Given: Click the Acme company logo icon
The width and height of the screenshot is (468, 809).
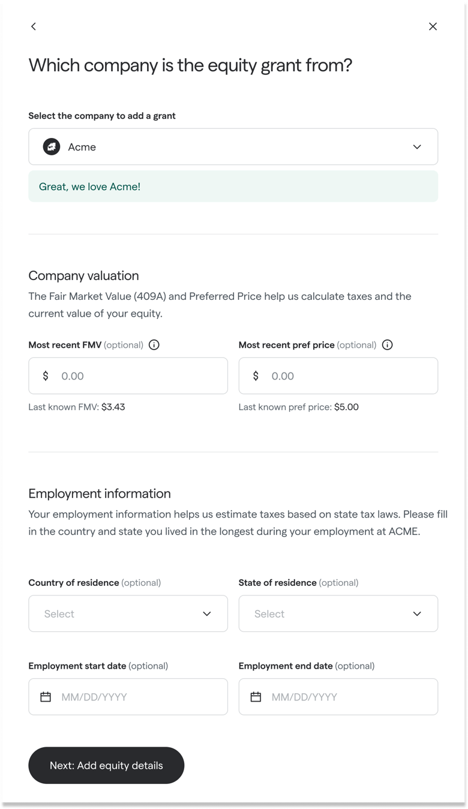Looking at the screenshot, I should (x=51, y=146).
